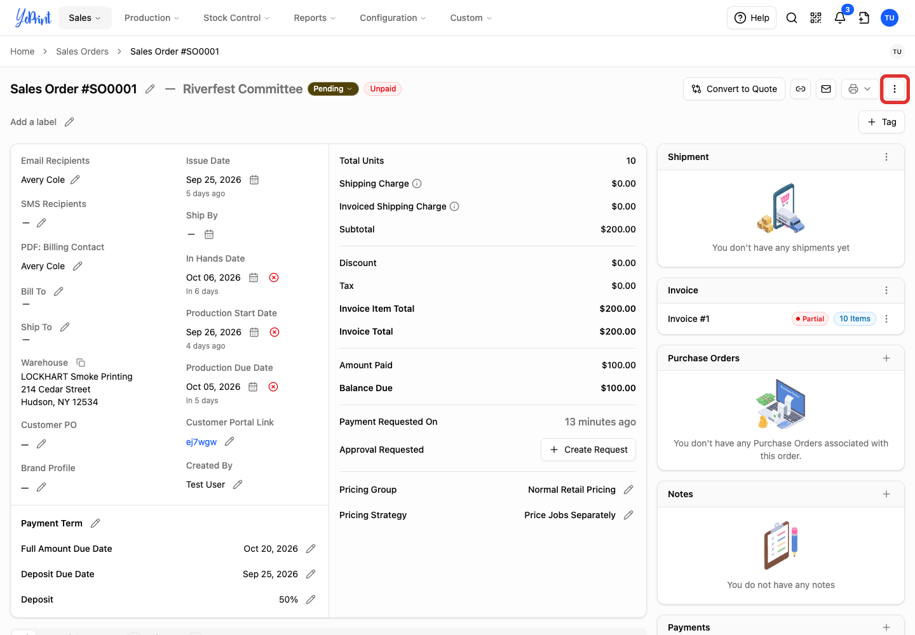Open the Issue Date calendar picker
The image size is (915, 635).
254,180
